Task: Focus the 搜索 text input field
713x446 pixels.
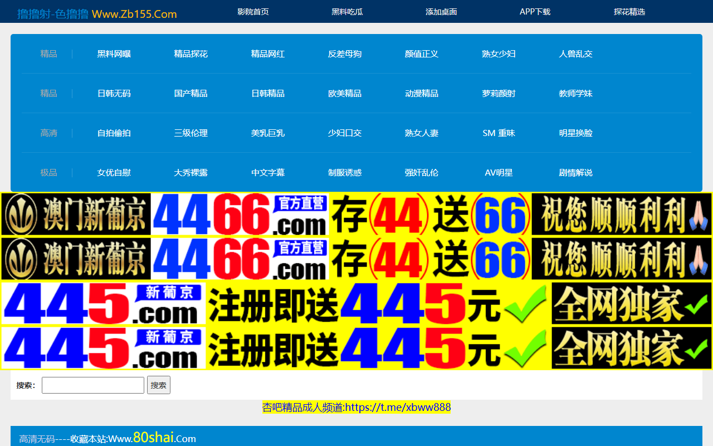Action: (x=93, y=385)
